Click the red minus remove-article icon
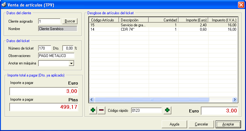The width and height of the screenshot is (246, 131). point(101,110)
